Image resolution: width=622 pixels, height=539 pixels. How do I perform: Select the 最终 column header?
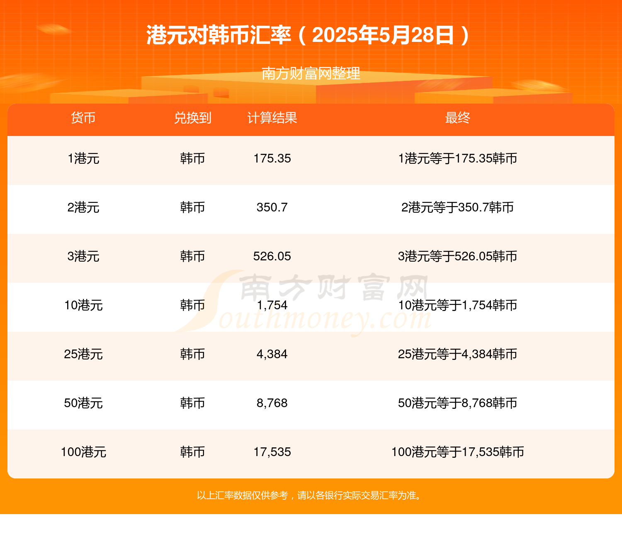pos(457,118)
